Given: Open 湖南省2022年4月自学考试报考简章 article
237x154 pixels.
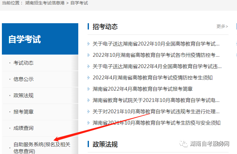Looking at the screenshot, I should (142, 89).
